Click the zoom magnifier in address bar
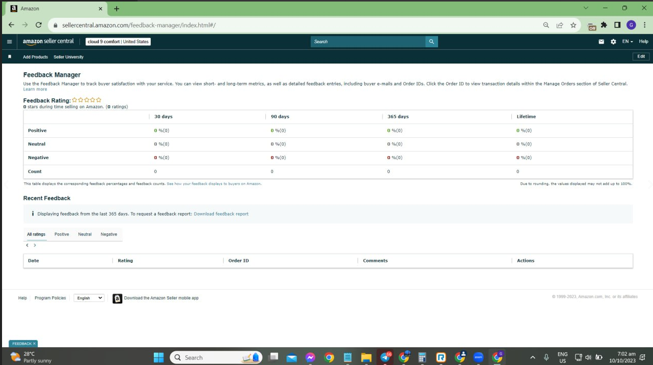Image resolution: width=653 pixels, height=365 pixels. (546, 25)
